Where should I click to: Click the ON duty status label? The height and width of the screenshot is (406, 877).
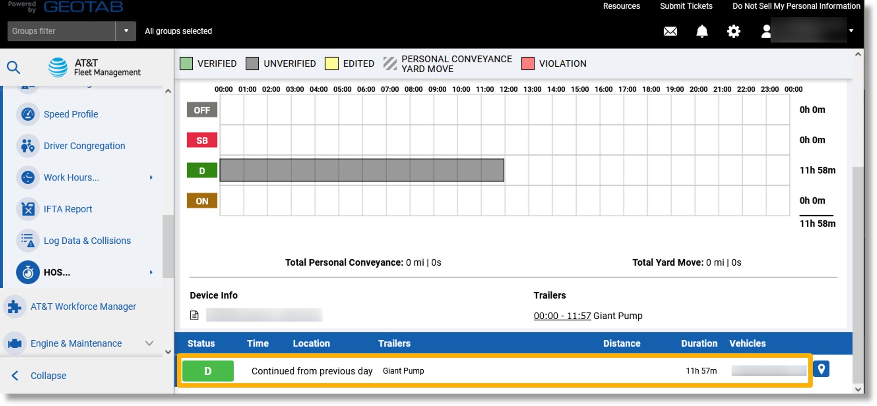pyautogui.click(x=202, y=201)
